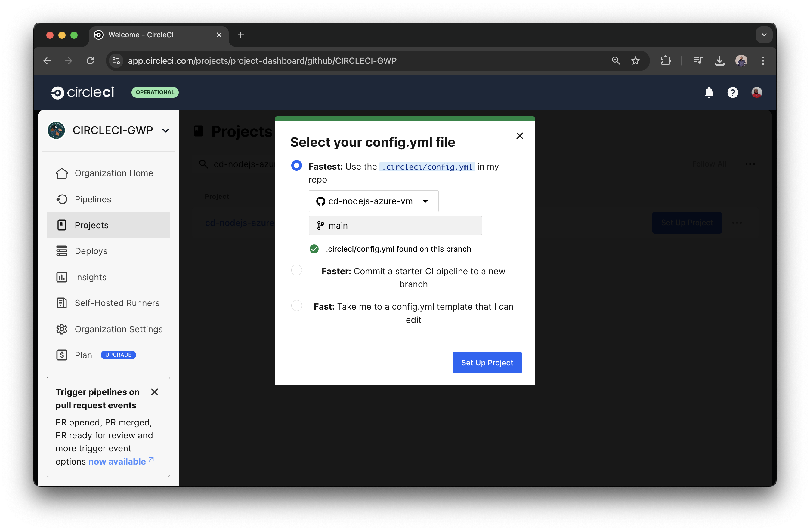Open the browser customize and control menu
Viewport: 810px width, 531px height.
pos(763,60)
